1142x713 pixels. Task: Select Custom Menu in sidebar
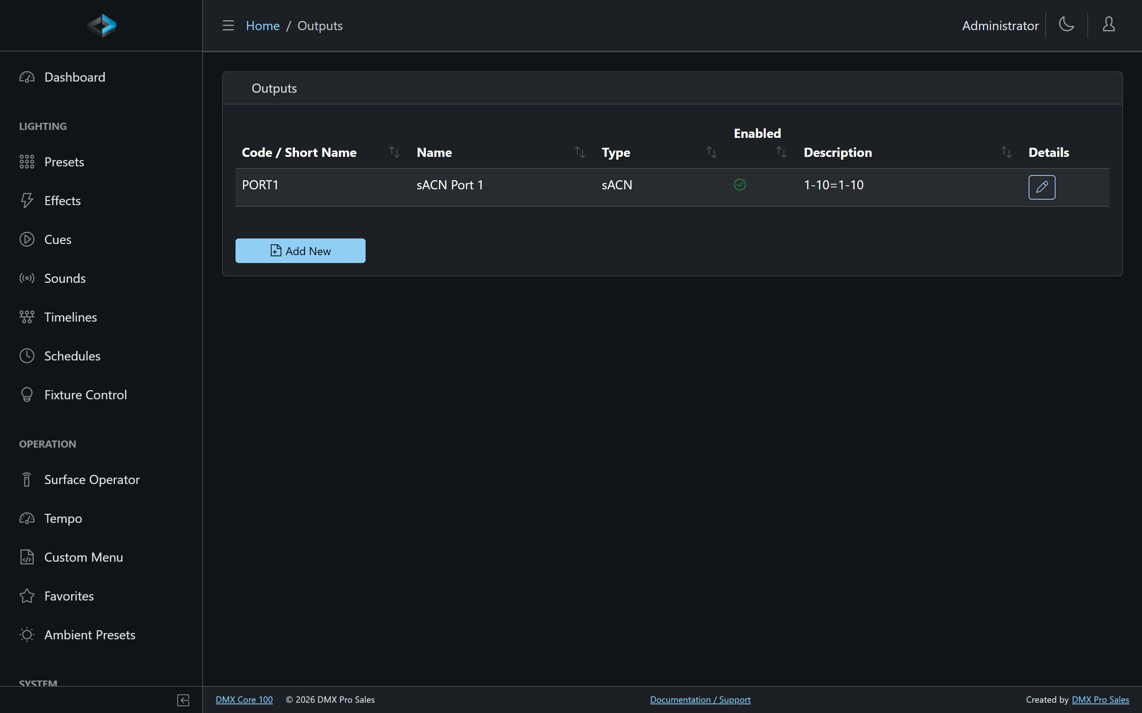[x=101, y=557]
